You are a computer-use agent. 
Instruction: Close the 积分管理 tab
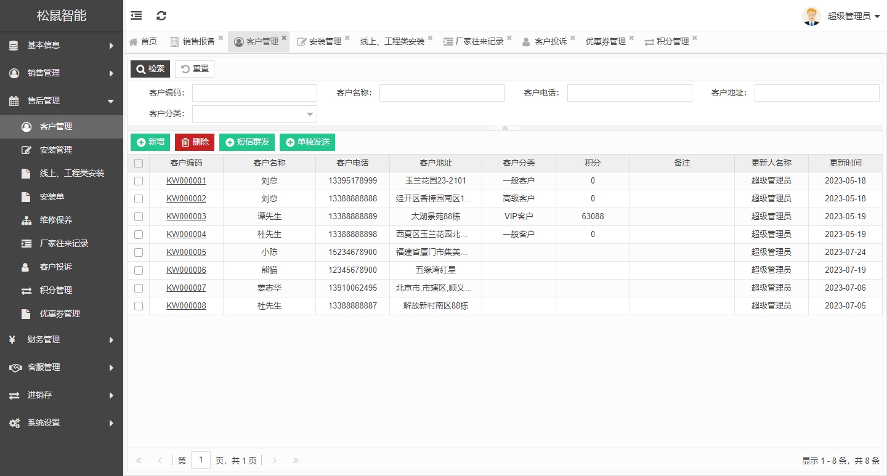694,38
